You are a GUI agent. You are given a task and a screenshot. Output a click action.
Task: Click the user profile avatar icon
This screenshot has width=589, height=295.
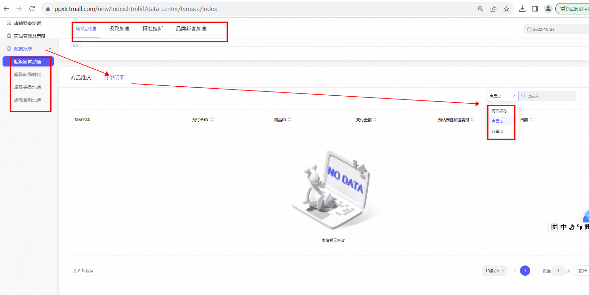point(548,9)
